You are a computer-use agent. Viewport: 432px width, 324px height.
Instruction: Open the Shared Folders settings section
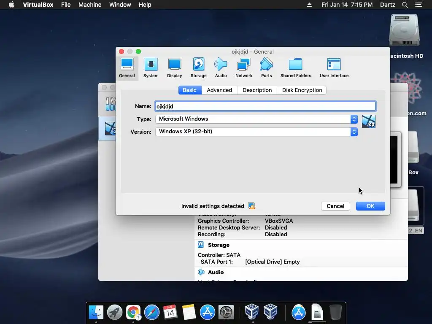pos(296,68)
